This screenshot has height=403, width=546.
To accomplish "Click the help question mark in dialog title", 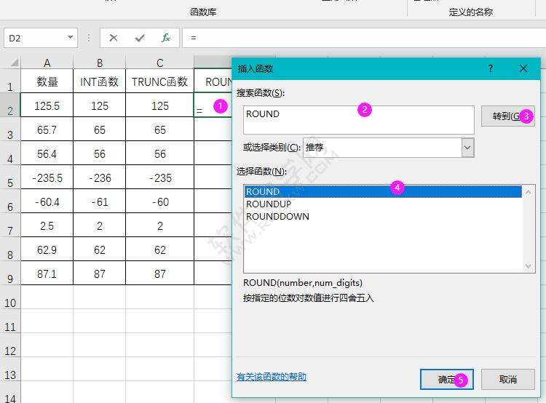I will (x=491, y=68).
